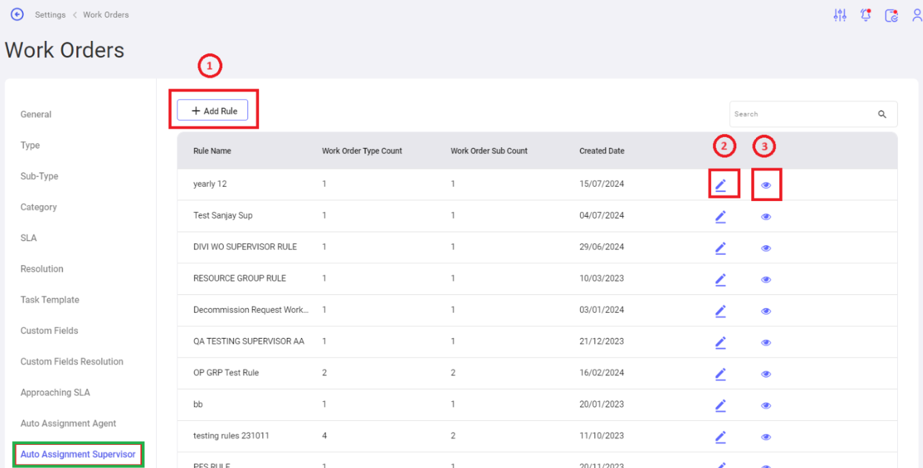Viewport: 923px width, 468px height.
Task: Edit the testing rules 231011 rule
Action: [721, 437]
